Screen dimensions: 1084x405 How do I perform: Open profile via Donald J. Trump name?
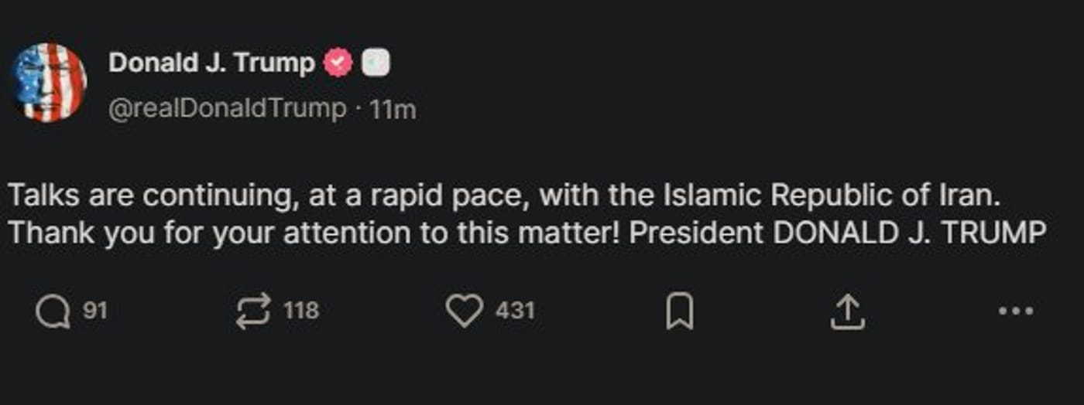pyautogui.click(x=211, y=63)
